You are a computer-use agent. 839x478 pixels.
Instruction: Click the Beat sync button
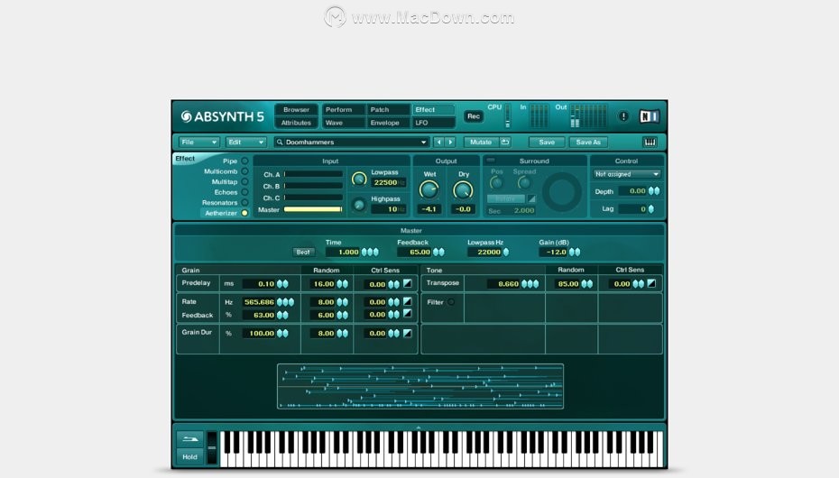[303, 252]
